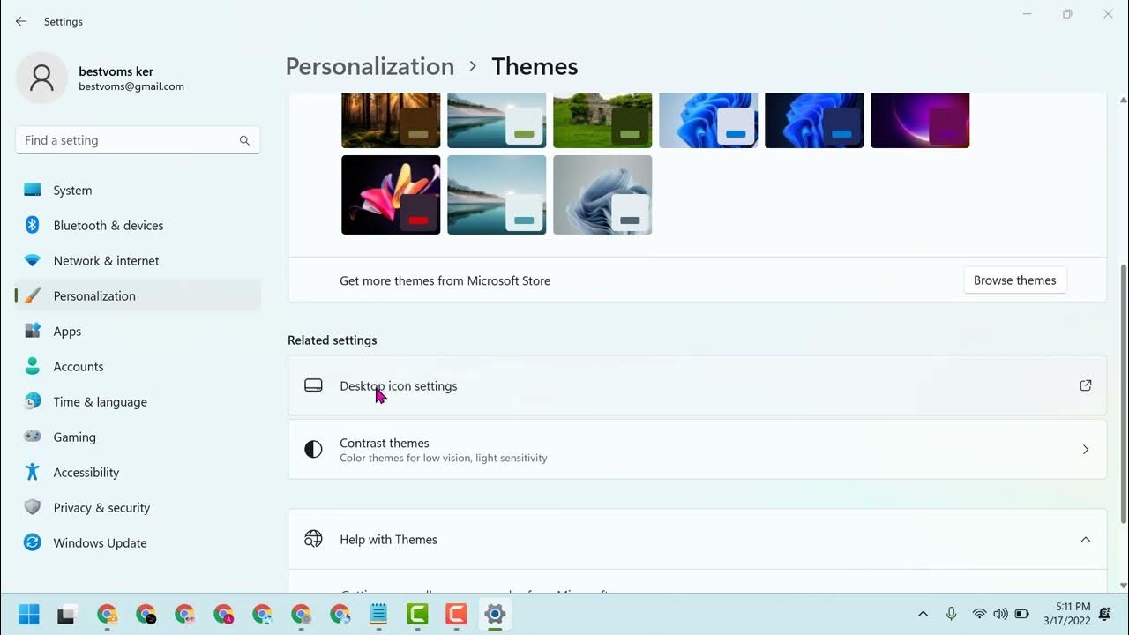Open Desktop icon settings
Image resolution: width=1129 pixels, height=635 pixels.
pyautogui.click(x=697, y=385)
